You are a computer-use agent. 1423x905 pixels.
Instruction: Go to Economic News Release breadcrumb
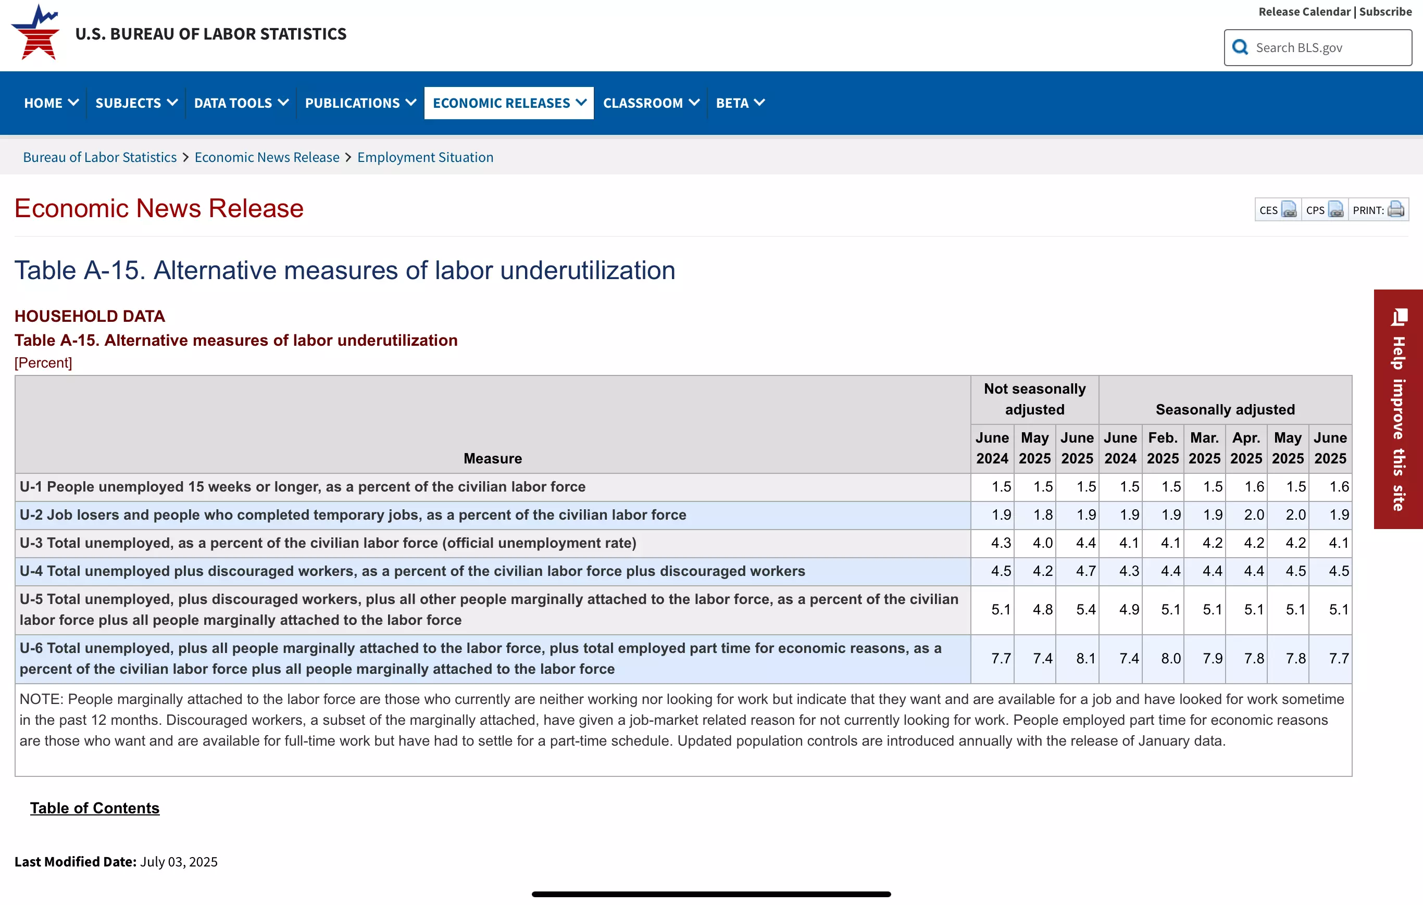(x=267, y=157)
